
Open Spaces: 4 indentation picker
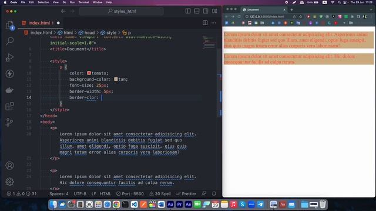coord(59,193)
